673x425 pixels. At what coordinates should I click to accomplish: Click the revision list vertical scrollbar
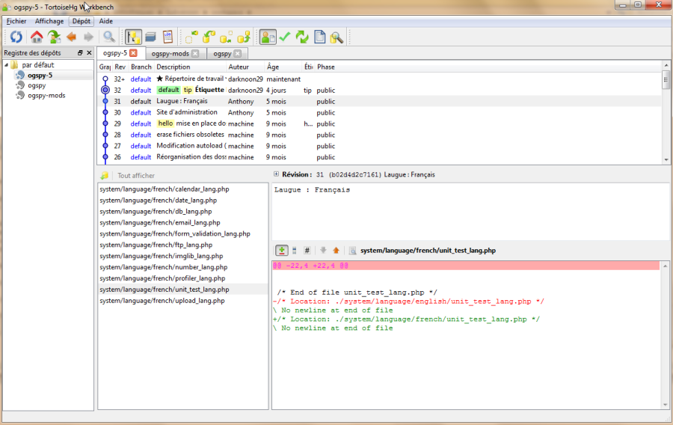point(666,112)
